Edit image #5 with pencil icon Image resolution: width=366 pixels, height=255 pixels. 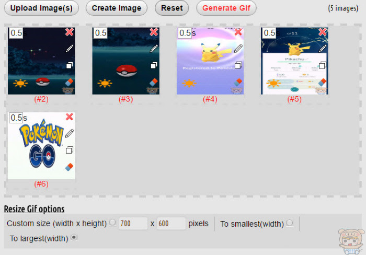point(323,49)
